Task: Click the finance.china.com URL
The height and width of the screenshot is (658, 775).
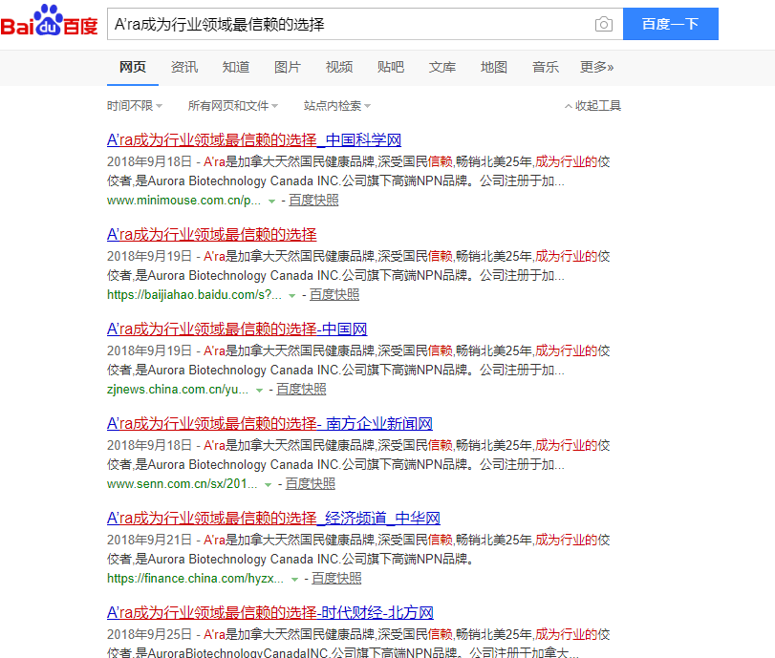Action: pyautogui.click(x=195, y=579)
